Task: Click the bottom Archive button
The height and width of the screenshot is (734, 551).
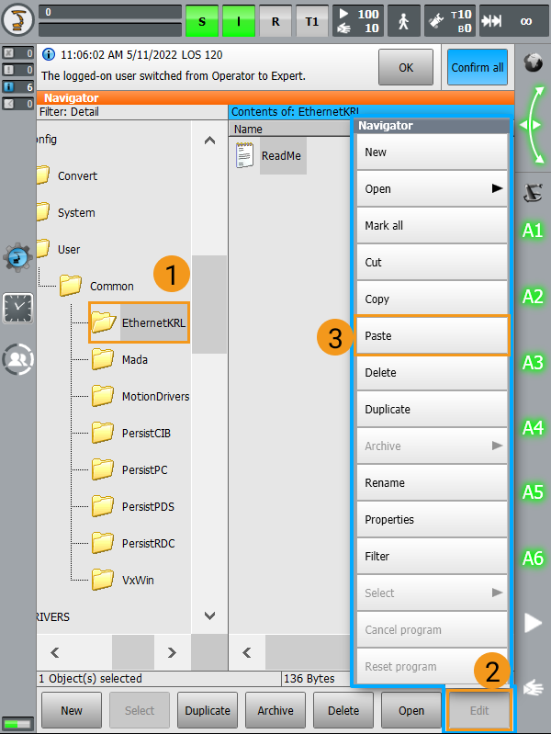Action: 275,711
